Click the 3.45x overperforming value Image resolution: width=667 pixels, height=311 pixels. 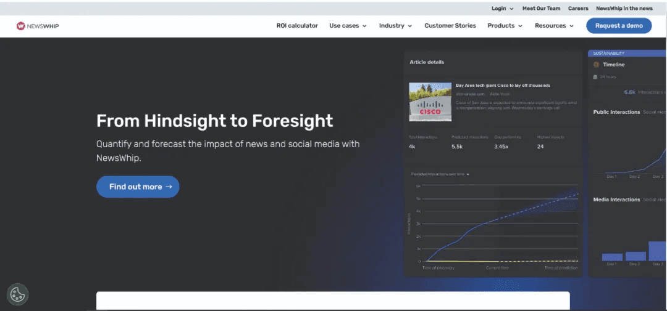(501, 147)
